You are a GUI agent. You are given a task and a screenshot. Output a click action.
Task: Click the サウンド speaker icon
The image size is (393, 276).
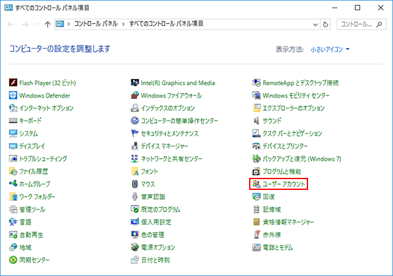[256, 121]
